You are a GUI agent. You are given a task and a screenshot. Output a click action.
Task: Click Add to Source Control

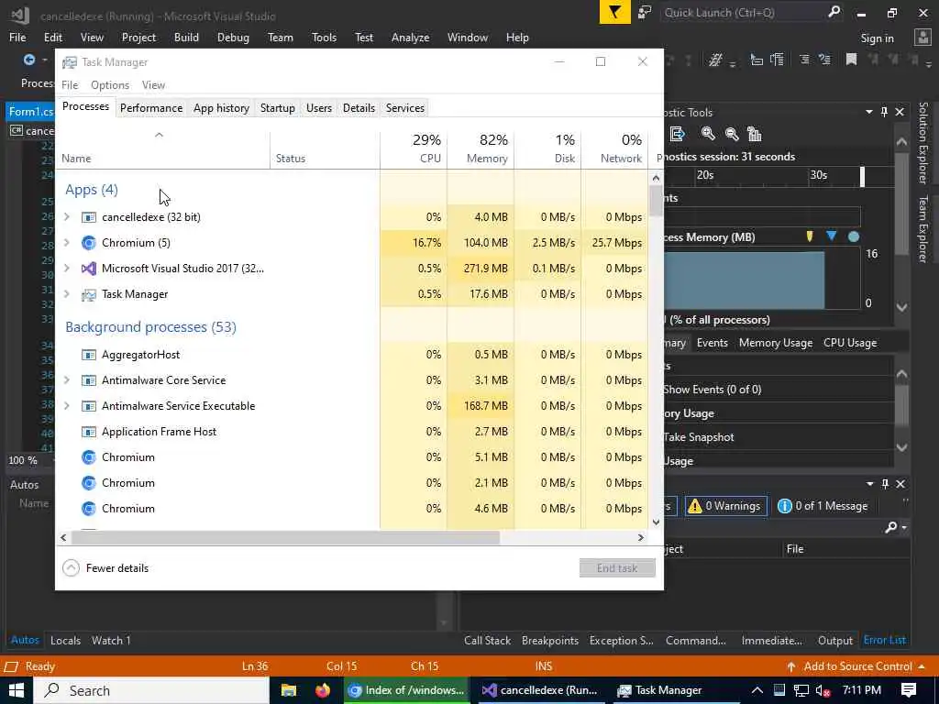coord(857,666)
